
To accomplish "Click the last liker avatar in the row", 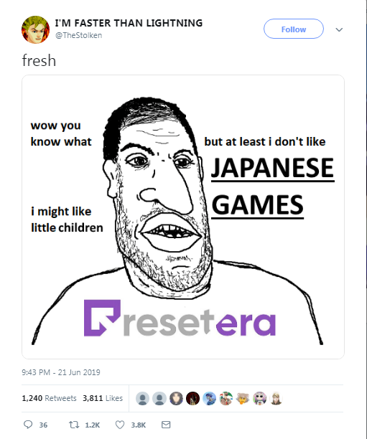I will [277, 398].
